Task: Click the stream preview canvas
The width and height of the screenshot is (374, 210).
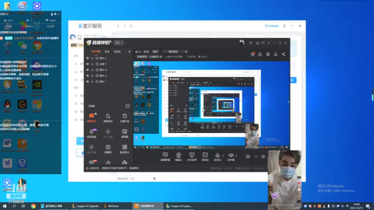Action: pyautogui.click(x=211, y=105)
